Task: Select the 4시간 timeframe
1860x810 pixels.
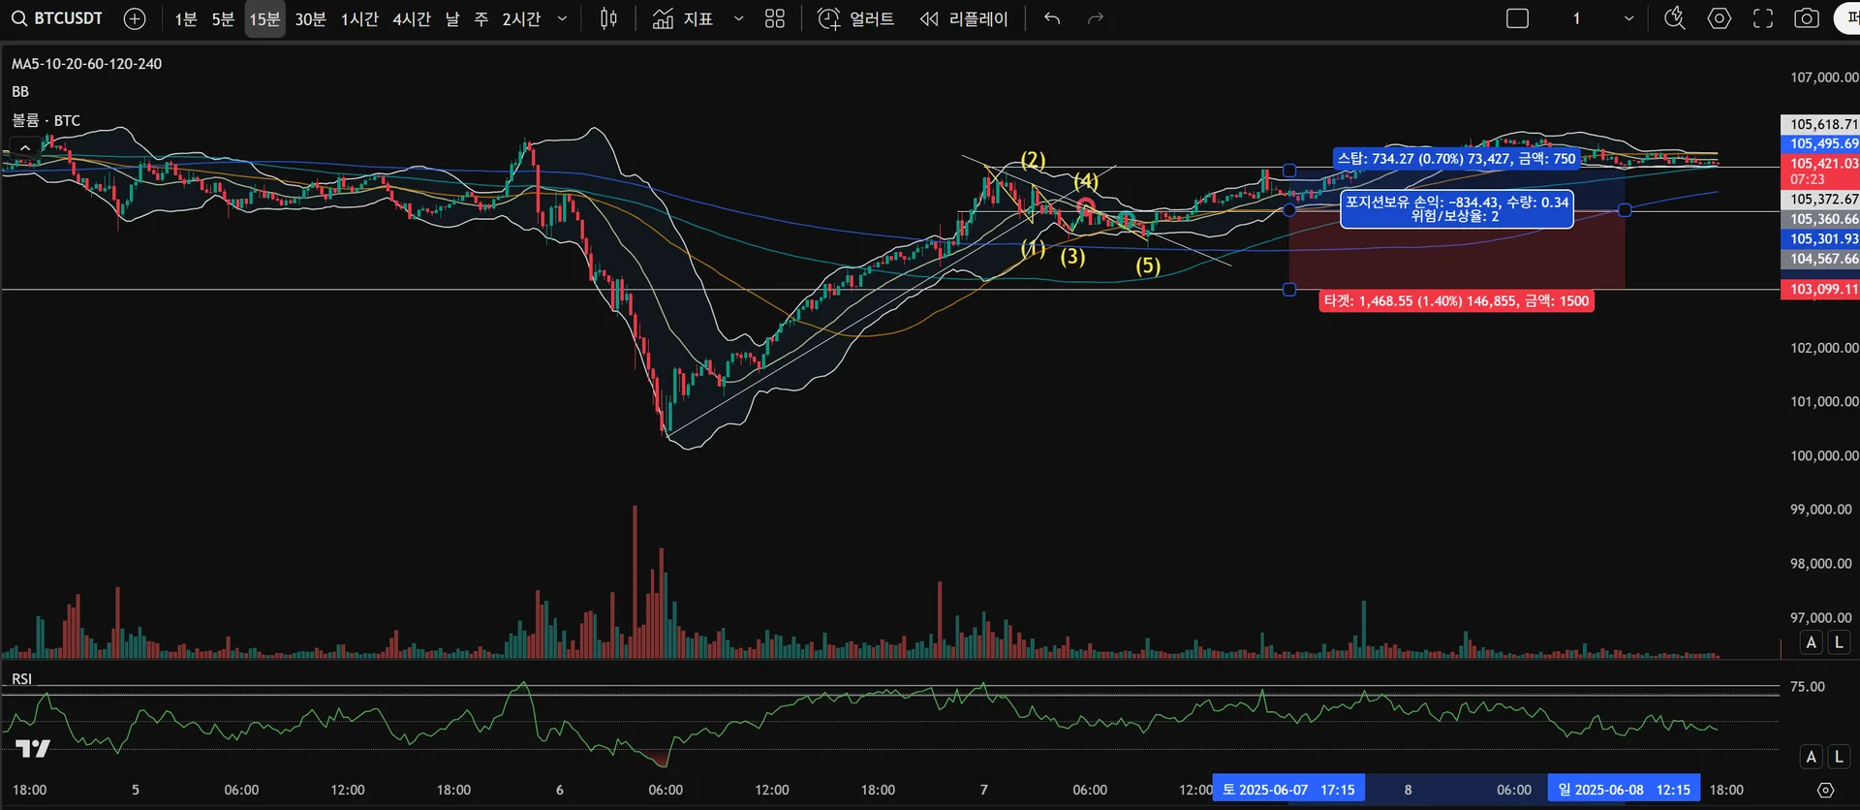Action: [412, 18]
